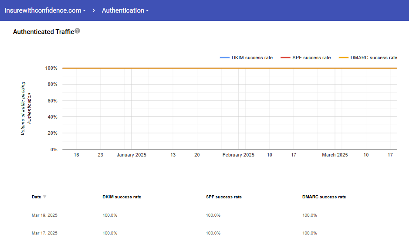409x245 pixels.
Task: Click the January 2025 axis label
Action: coord(132,155)
